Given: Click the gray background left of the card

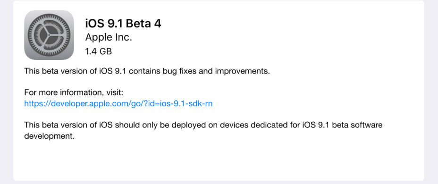Looking at the screenshot, I should pos(6,92).
